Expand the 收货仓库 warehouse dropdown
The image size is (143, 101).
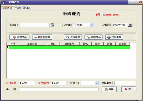[92, 25]
